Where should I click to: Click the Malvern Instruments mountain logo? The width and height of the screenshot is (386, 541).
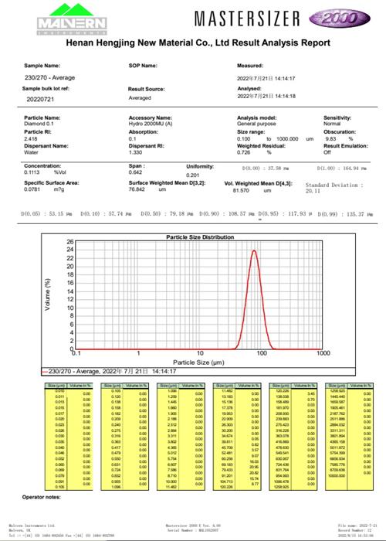(72, 19)
